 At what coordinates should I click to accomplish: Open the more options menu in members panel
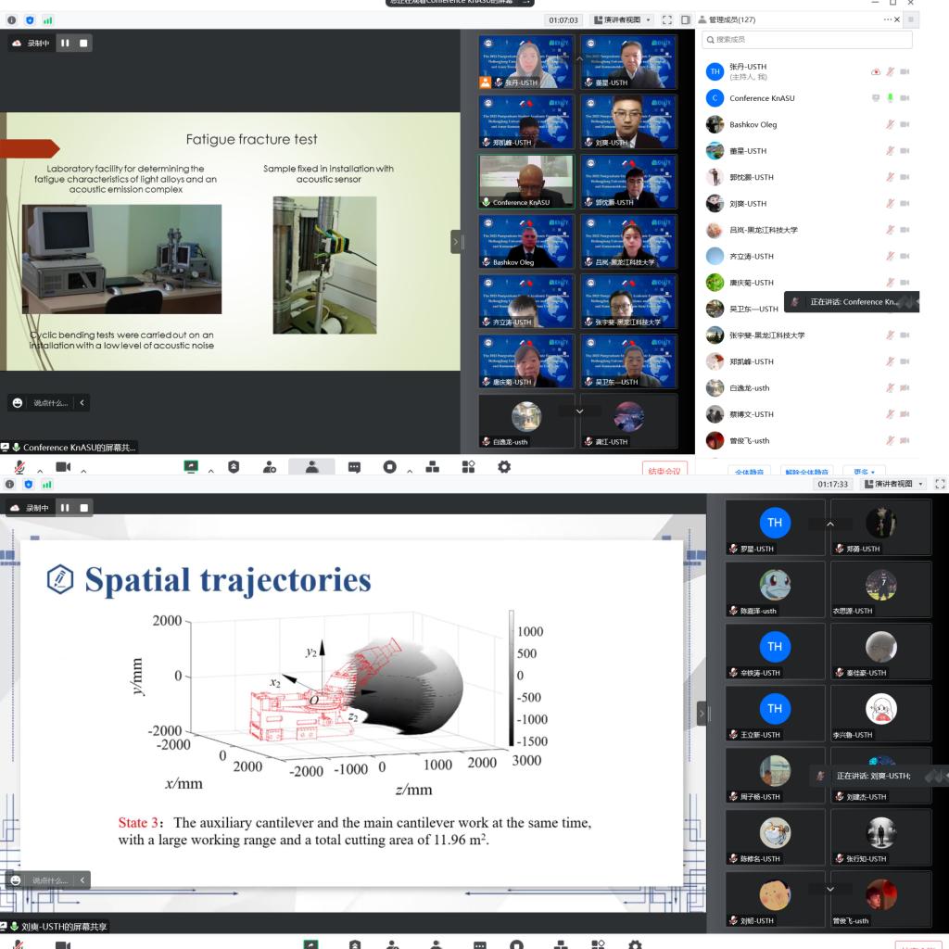[887, 19]
